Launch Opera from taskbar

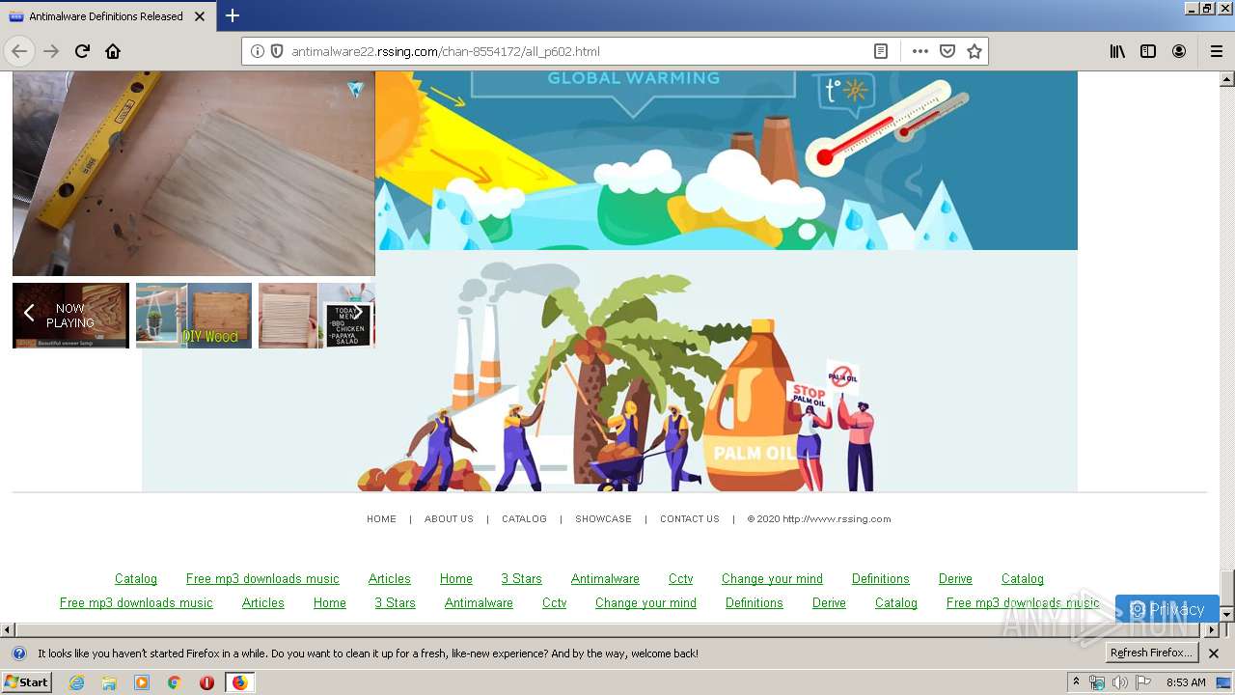206,682
